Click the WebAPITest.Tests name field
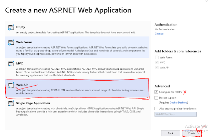 tap(175, 114)
